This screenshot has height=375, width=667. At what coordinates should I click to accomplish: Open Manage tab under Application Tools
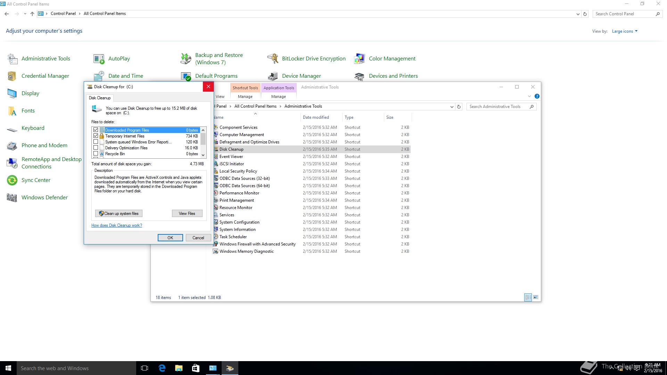pos(279,97)
